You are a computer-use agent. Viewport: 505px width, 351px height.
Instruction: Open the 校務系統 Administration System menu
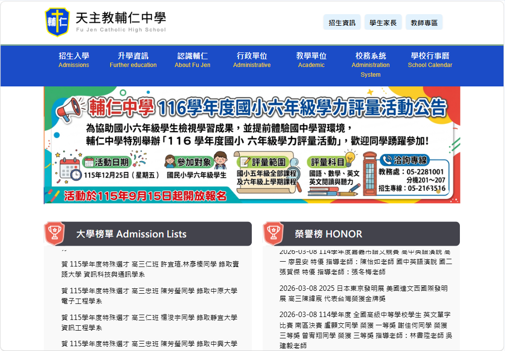click(370, 65)
